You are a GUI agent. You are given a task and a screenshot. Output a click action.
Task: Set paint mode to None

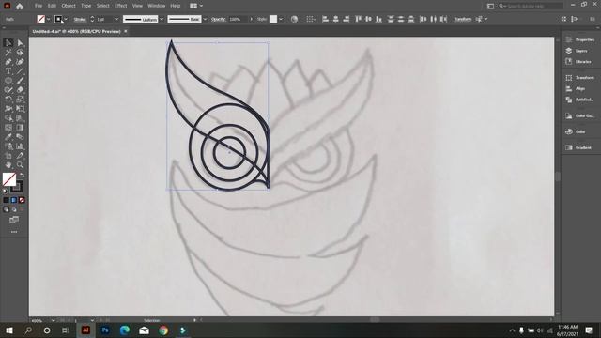pyautogui.click(x=22, y=200)
